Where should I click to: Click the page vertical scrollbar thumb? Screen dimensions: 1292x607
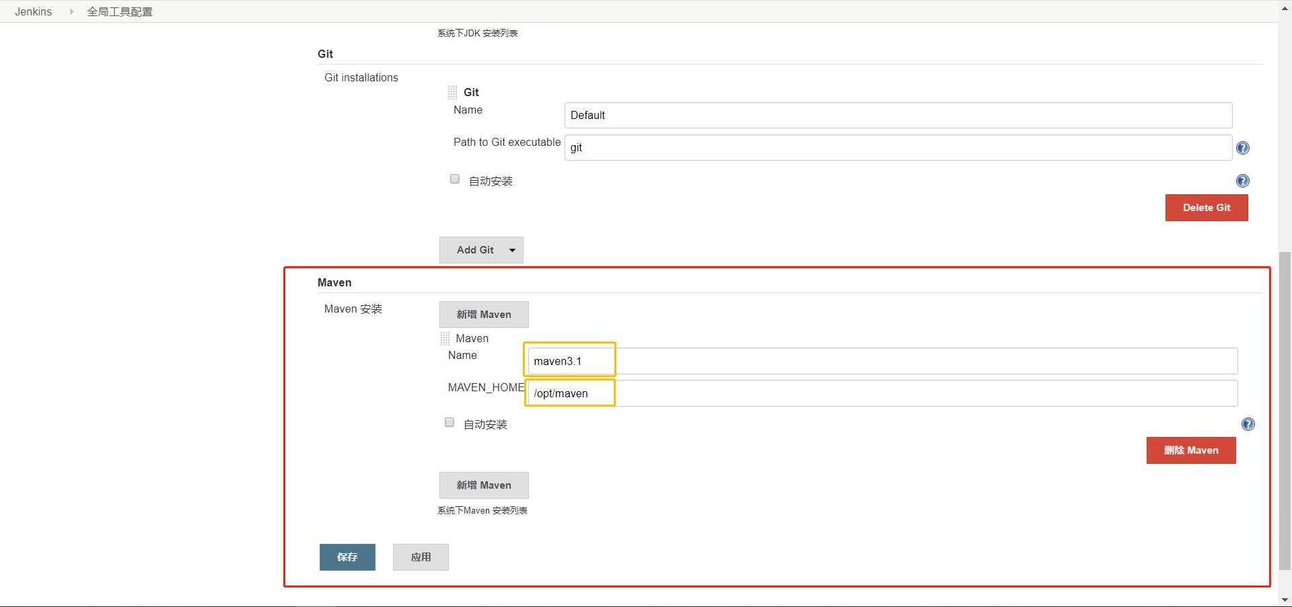(1285, 410)
